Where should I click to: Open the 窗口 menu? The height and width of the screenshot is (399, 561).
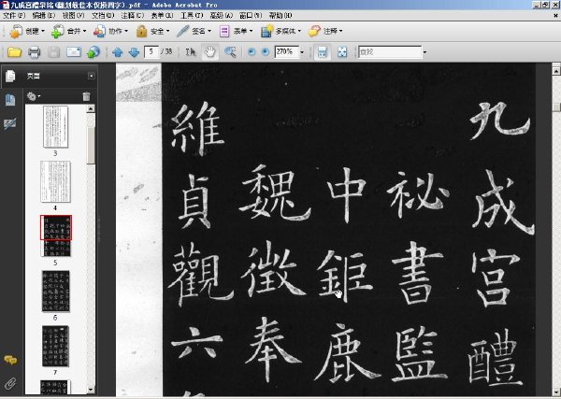pyautogui.click(x=251, y=15)
